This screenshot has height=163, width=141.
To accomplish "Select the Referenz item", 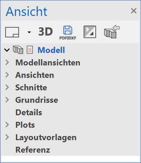I will point(33,150).
